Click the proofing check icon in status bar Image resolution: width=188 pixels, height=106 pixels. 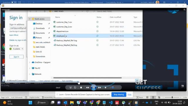point(26,97)
